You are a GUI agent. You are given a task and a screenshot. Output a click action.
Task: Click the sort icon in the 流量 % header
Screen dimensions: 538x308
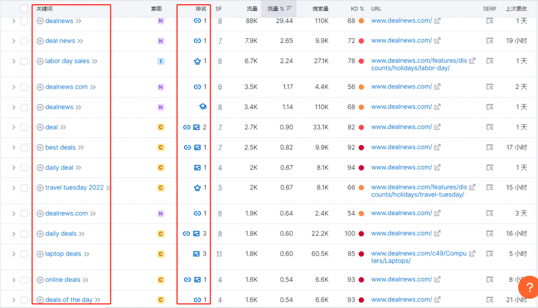[289, 8]
